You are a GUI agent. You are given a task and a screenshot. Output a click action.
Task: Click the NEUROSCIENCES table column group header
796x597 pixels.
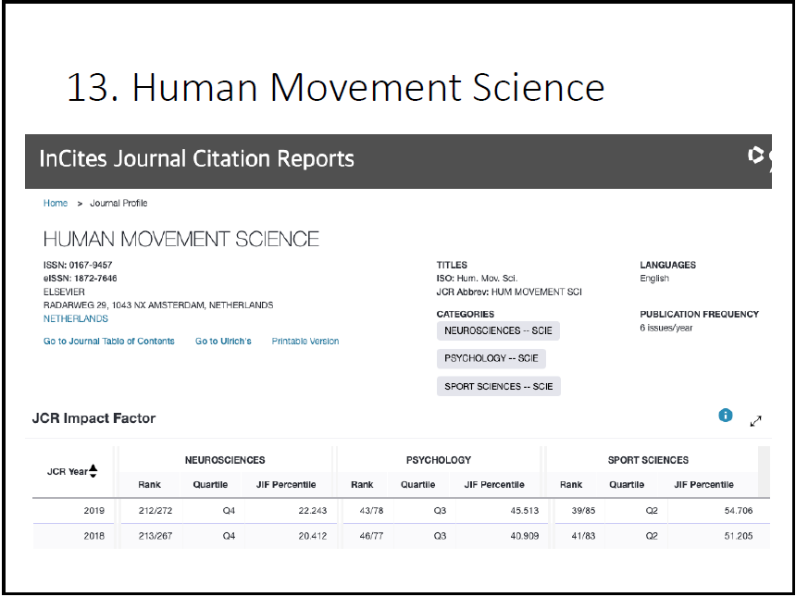tap(225, 460)
